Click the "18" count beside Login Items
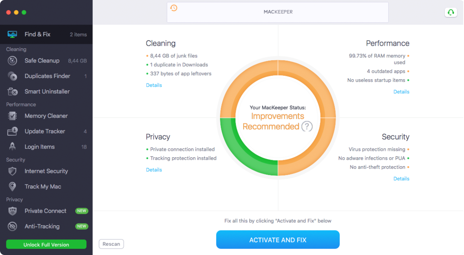The image size is (464, 255). click(x=84, y=147)
